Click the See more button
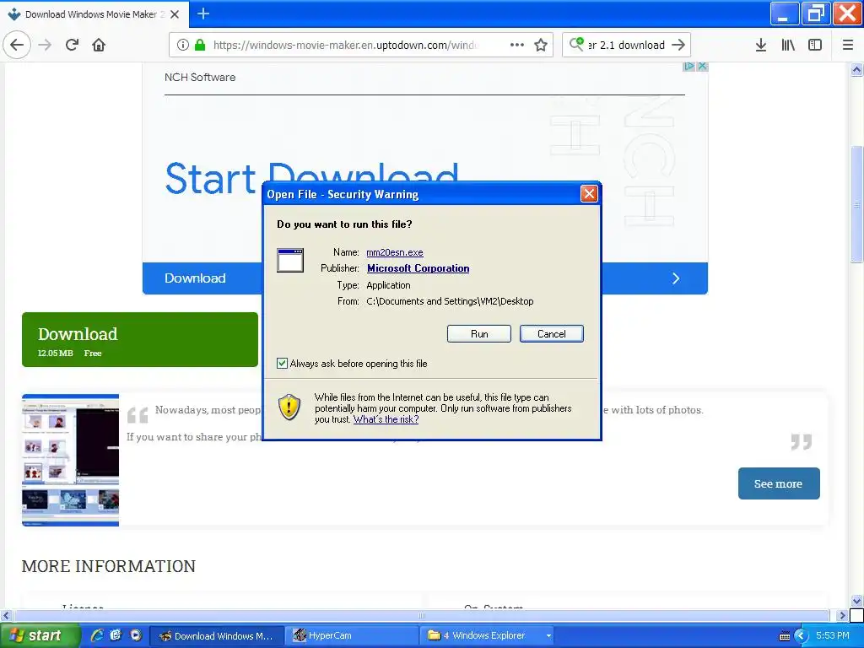 (x=779, y=483)
